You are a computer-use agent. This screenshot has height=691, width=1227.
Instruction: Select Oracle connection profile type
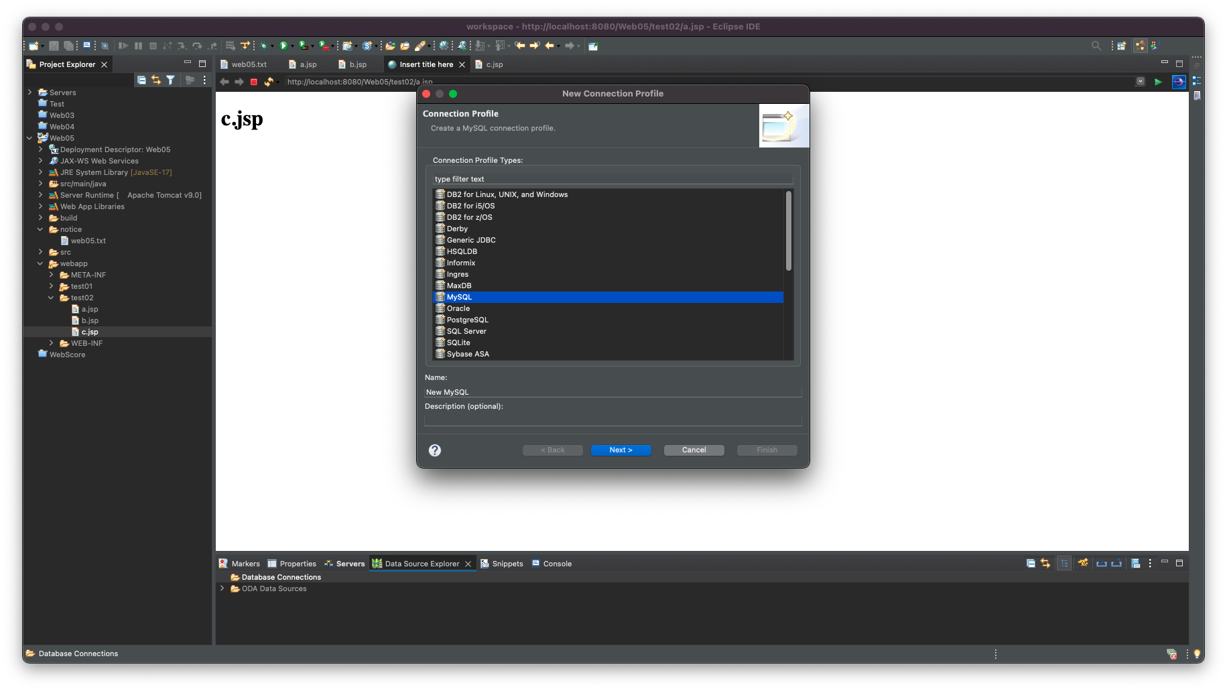pos(608,308)
